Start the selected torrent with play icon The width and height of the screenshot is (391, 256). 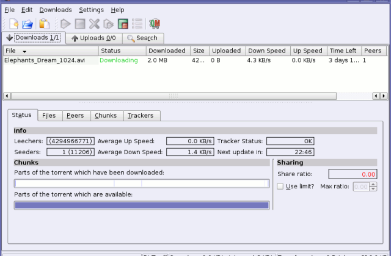(65, 24)
